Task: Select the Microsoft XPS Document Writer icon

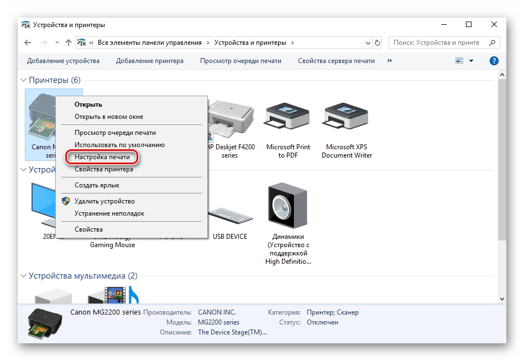Action: (346, 116)
